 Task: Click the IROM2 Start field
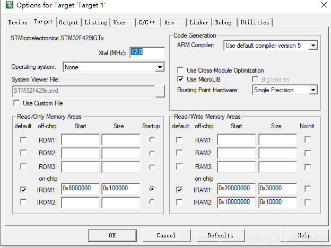coord(81,202)
